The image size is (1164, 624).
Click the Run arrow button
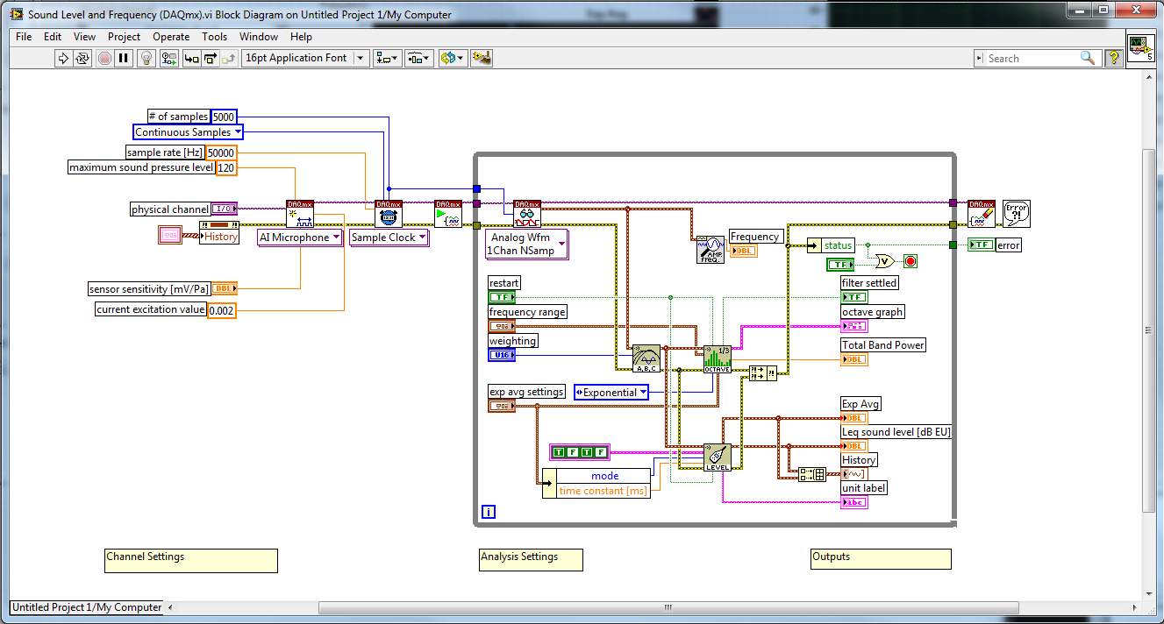click(x=63, y=58)
